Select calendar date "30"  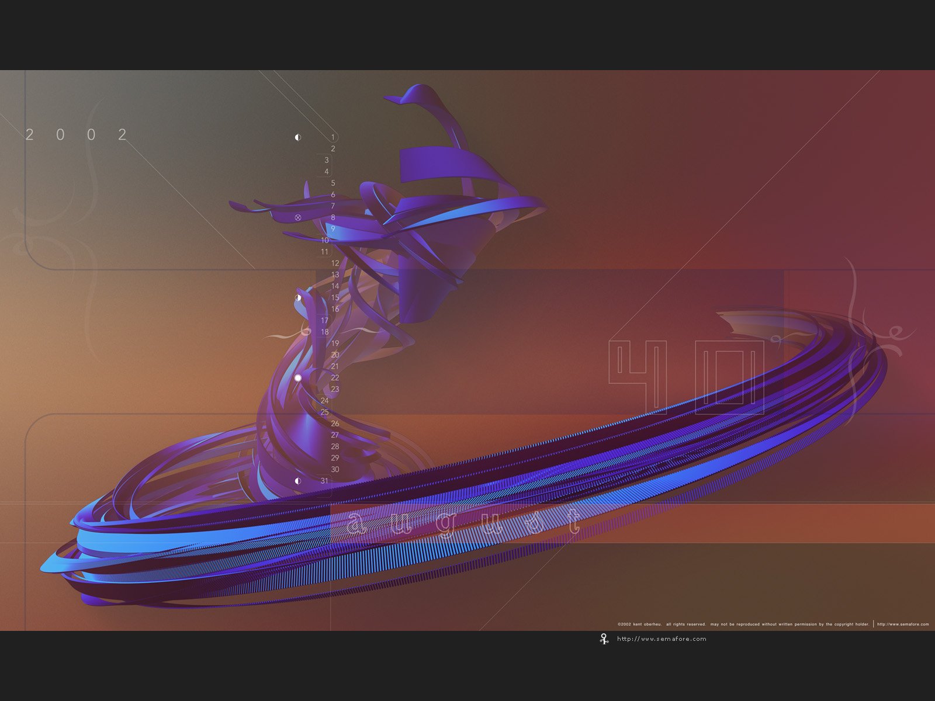tap(335, 469)
